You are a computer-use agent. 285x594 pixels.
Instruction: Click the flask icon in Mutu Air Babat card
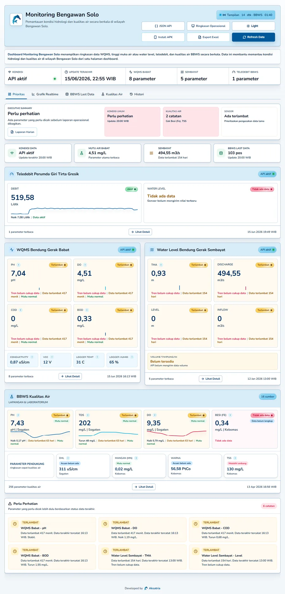(82, 153)
